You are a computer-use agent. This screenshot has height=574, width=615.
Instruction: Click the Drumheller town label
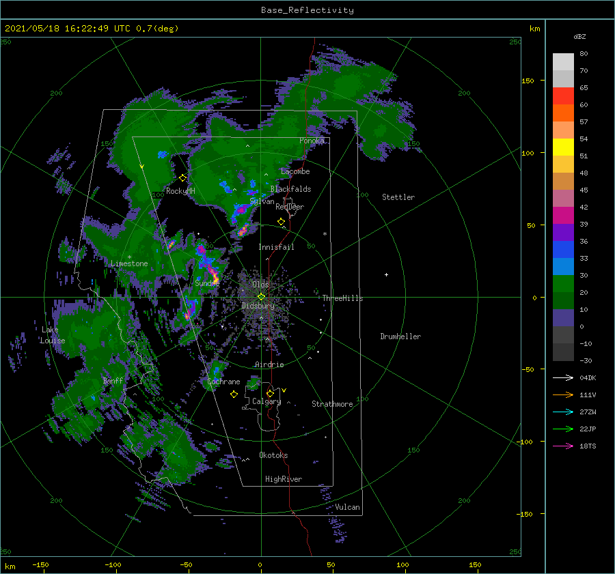pyautogui.click(x=400, y=336)
